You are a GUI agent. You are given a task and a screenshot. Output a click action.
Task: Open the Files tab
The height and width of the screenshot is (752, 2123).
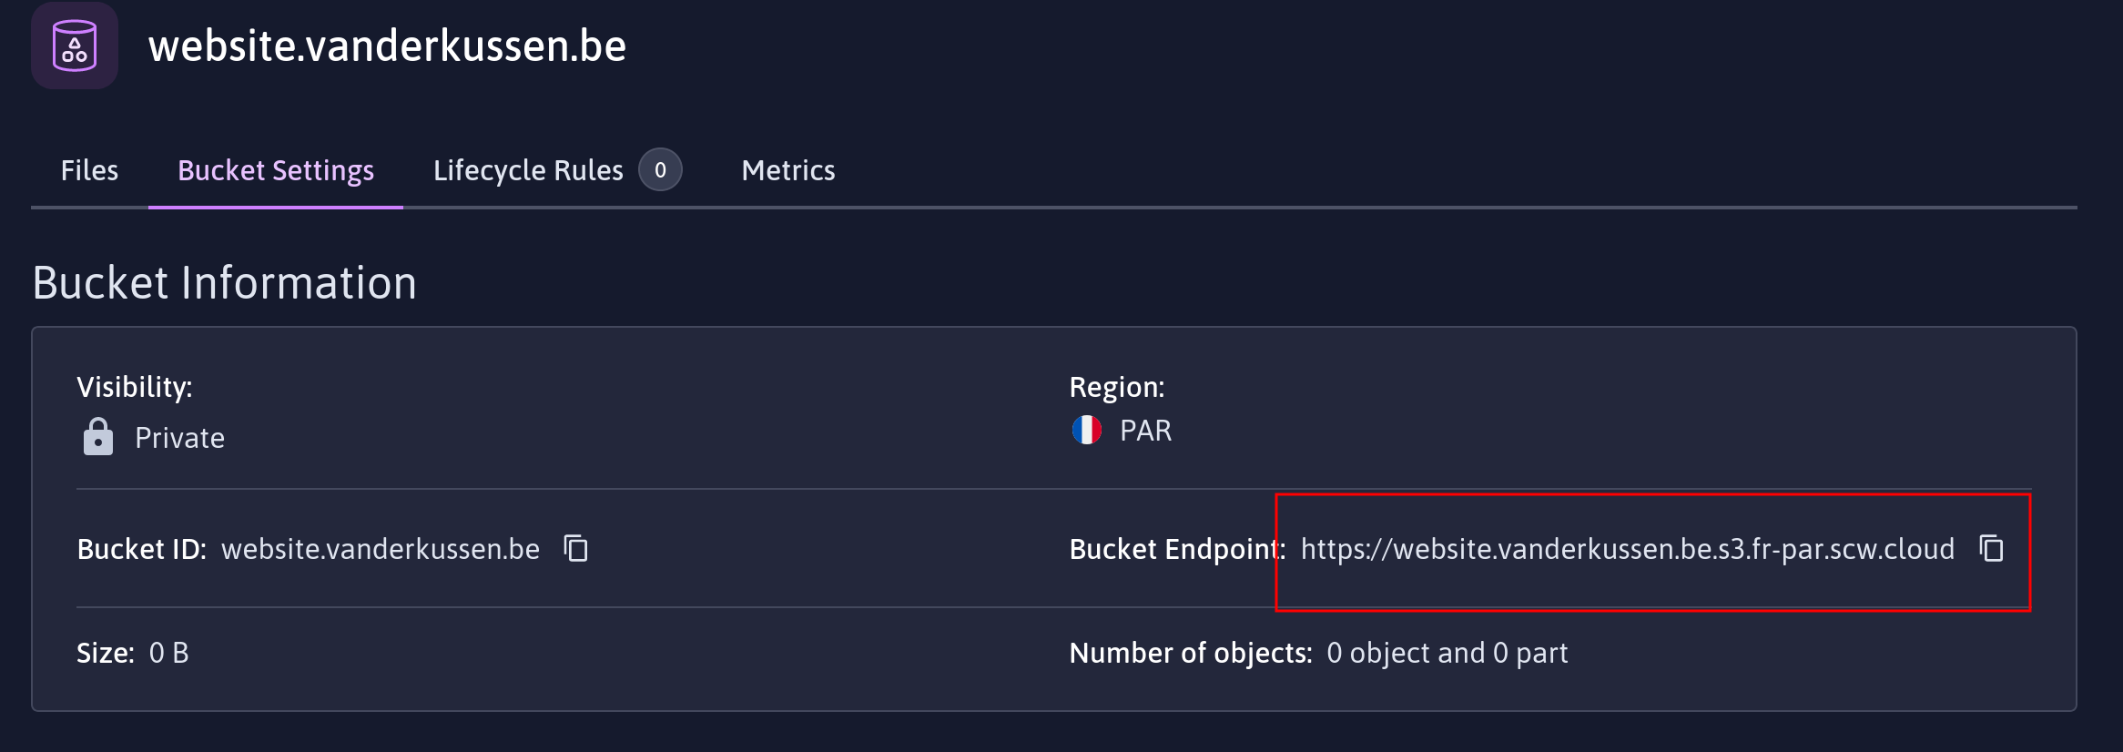coord(89,170)
